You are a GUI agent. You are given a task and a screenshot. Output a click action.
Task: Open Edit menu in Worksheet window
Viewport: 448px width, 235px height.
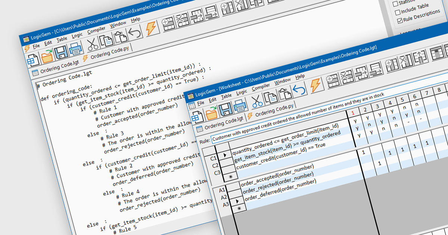[x=213, y=100]
